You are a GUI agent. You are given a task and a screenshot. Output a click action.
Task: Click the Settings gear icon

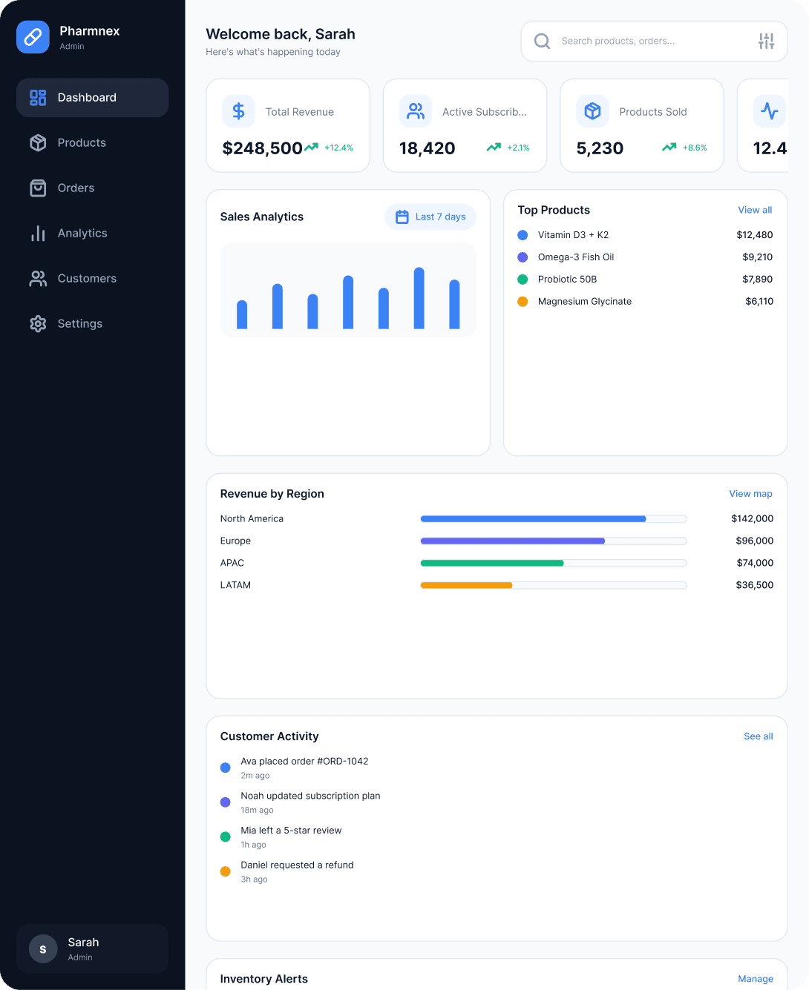point(38,323)
